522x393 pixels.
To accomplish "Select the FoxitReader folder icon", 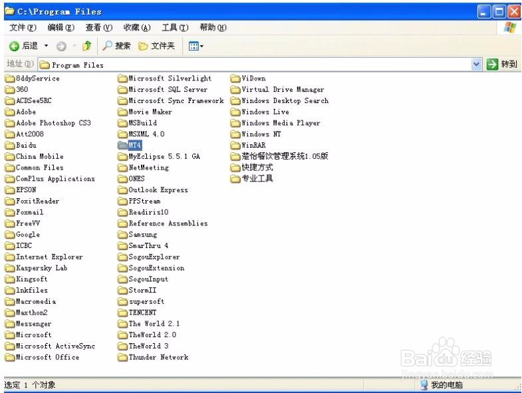I will coord(10,201).
